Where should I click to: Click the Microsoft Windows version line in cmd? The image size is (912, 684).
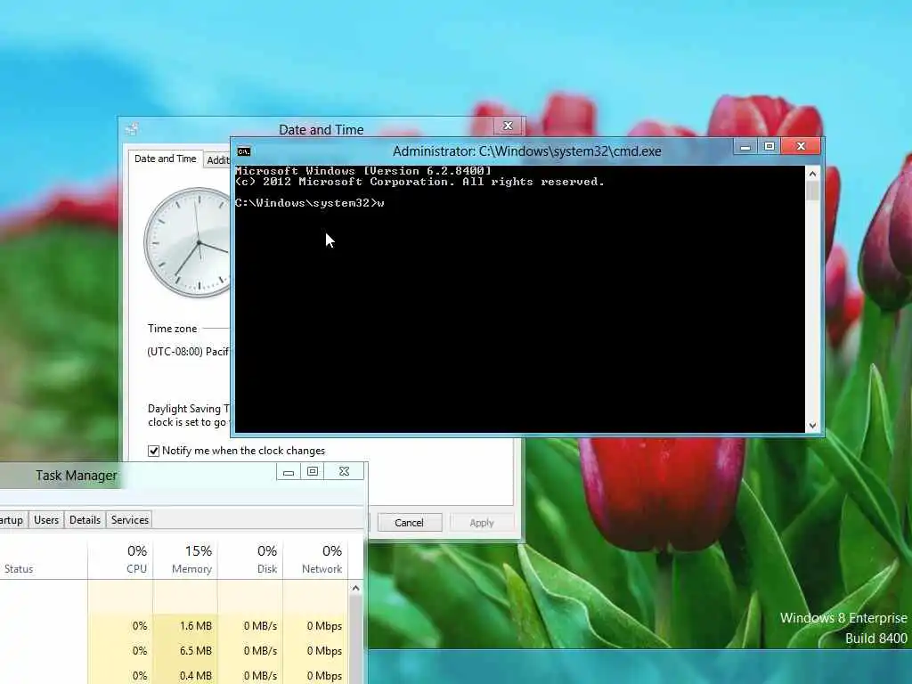click(x=363, y=171)
